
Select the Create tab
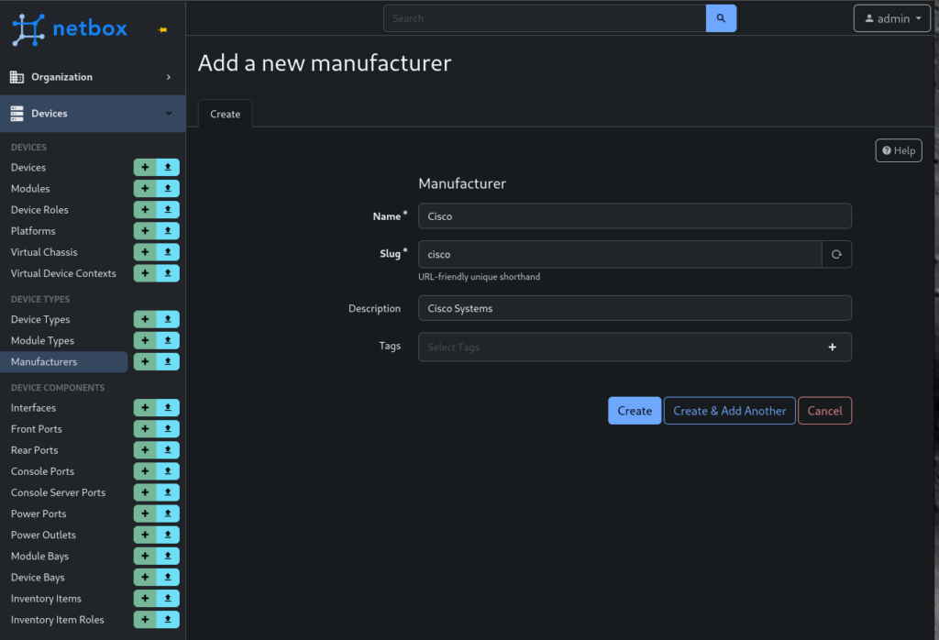(x=225, y=114)
